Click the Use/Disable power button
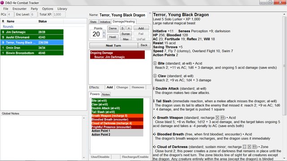 [100, 157]
